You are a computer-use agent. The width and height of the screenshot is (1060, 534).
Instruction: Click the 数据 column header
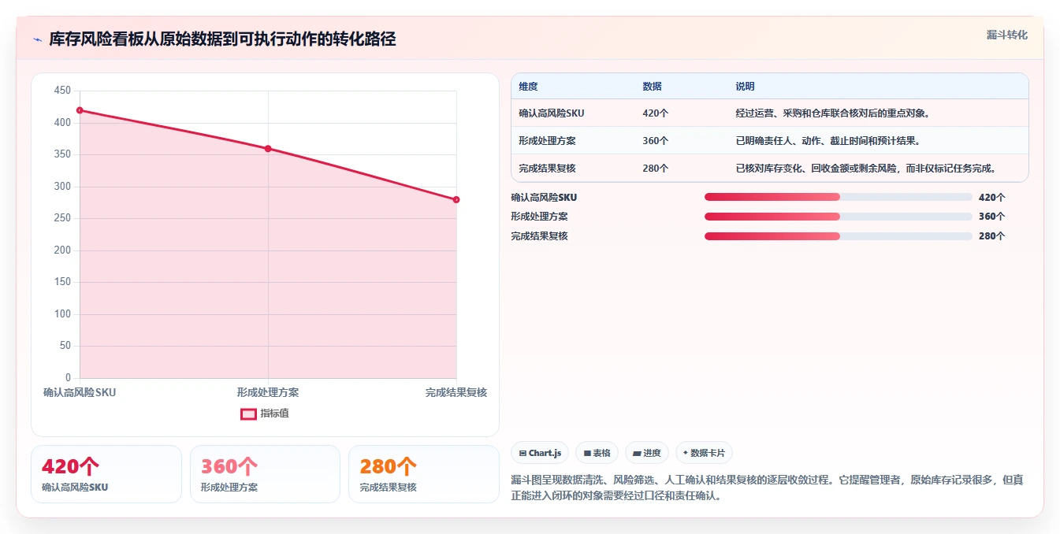click(652, 87)
